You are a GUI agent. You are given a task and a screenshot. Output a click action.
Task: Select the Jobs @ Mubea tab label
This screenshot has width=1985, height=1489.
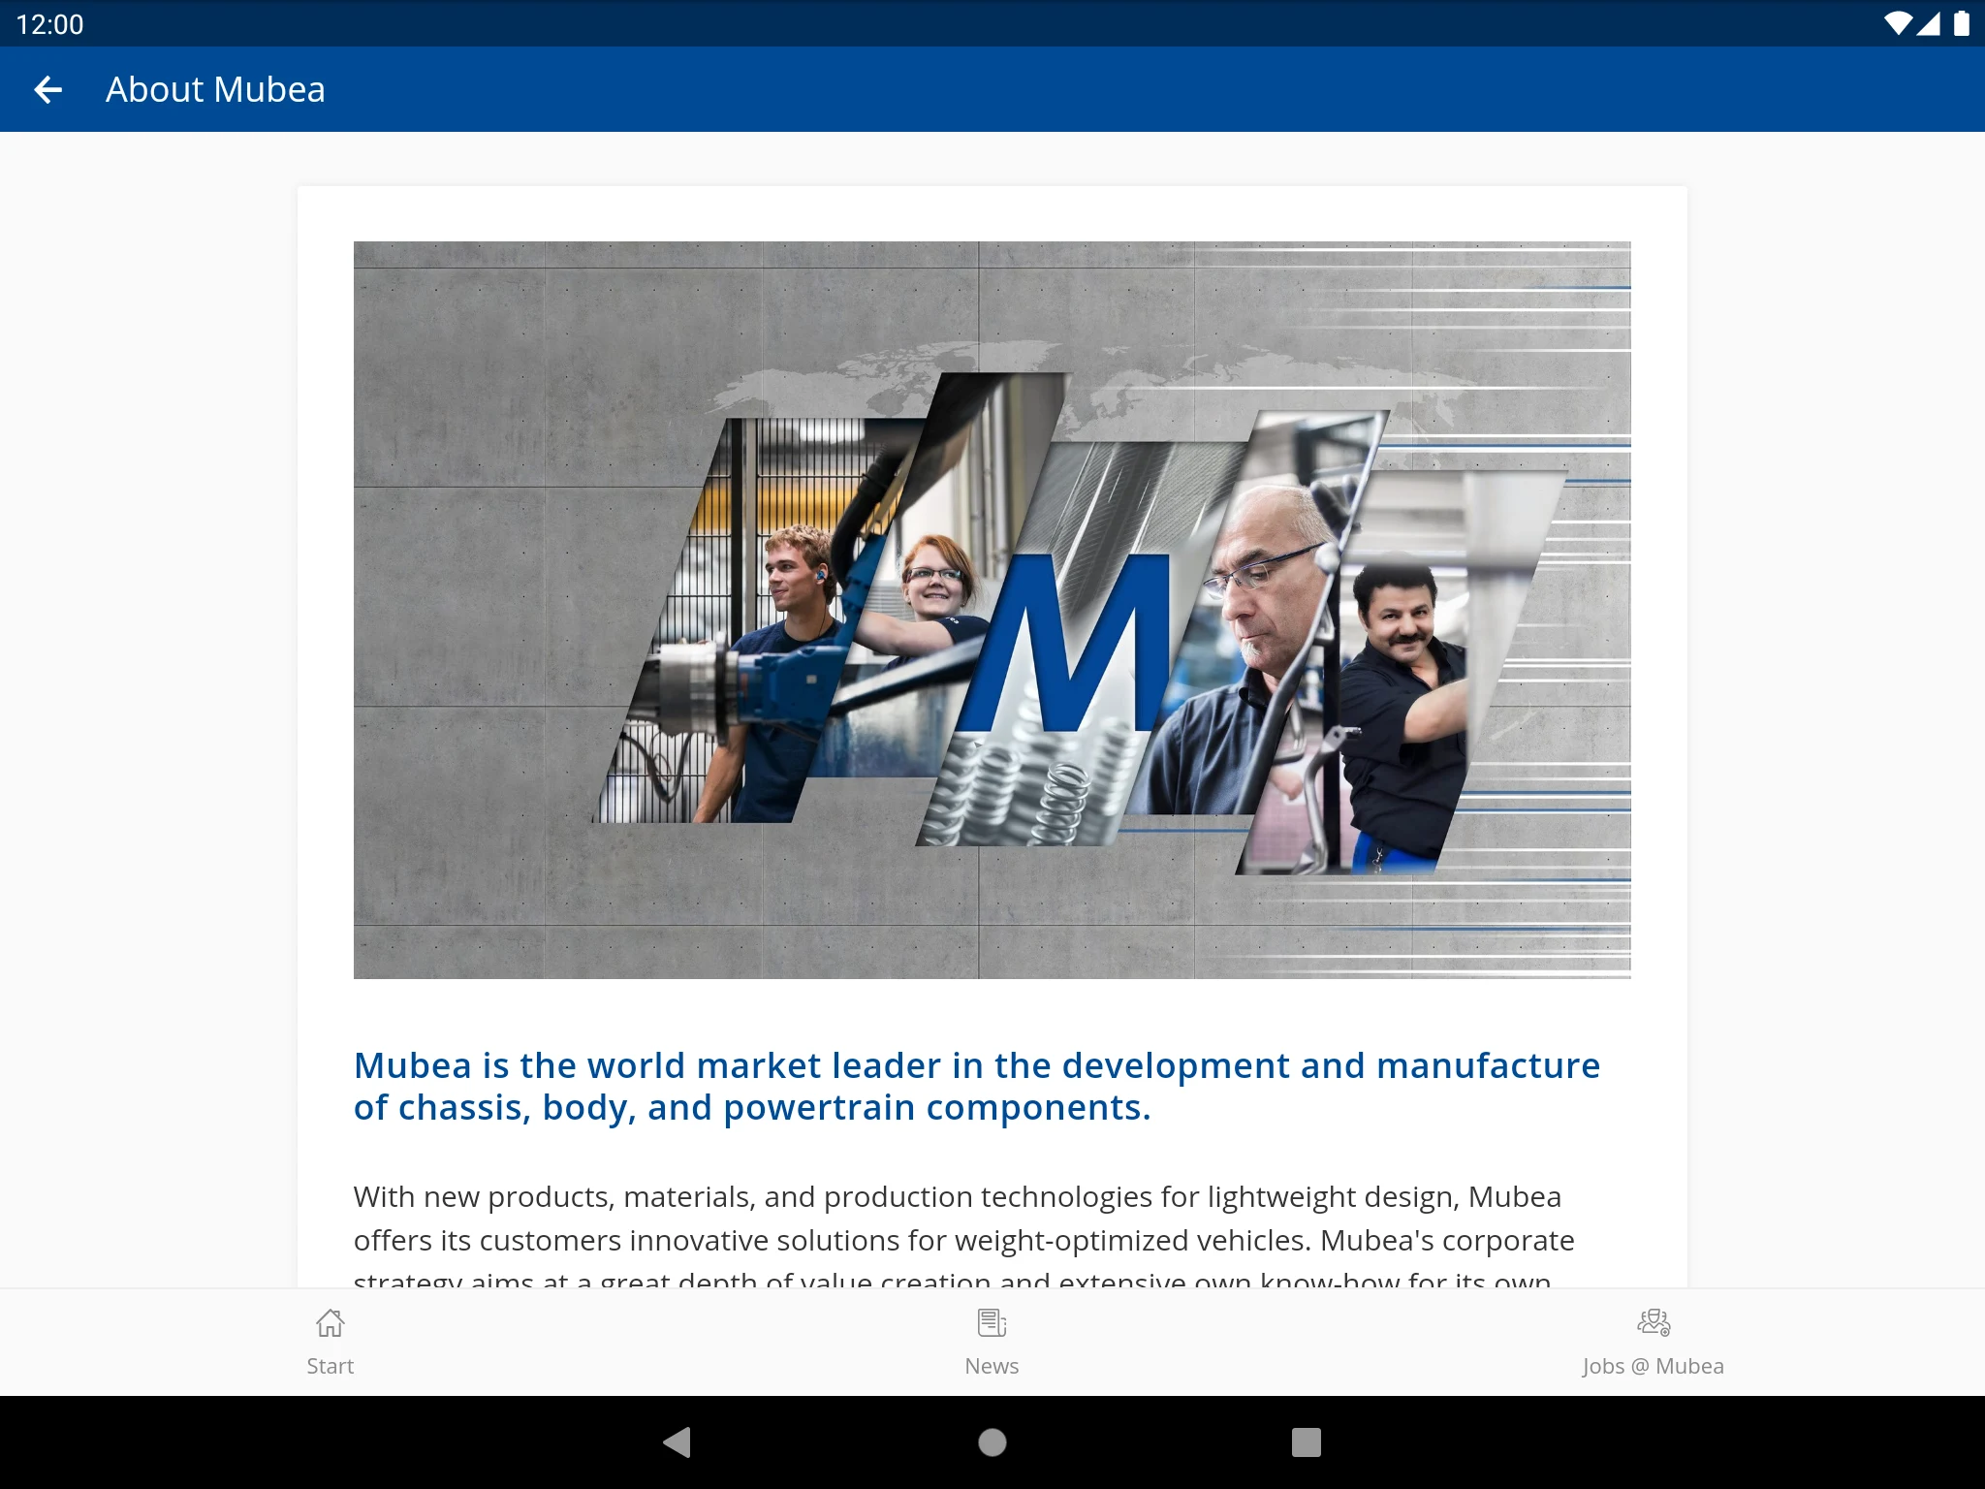(x=1654, y=1366)
